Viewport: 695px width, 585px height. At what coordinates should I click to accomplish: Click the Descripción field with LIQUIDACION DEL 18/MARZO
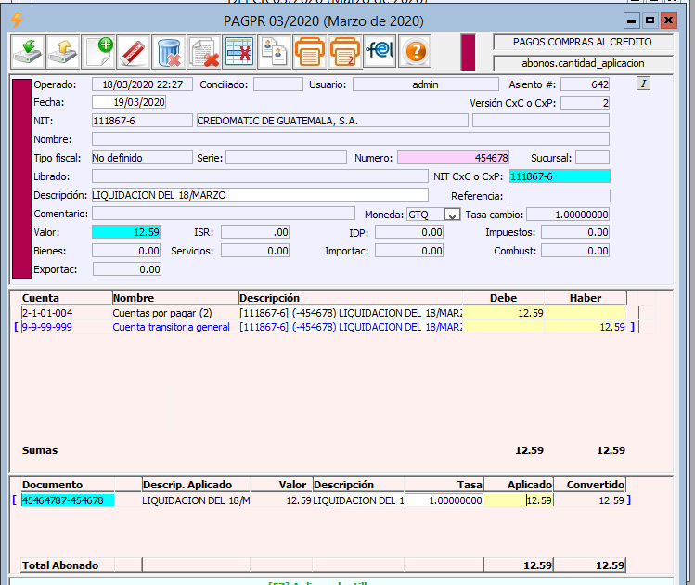[x=260, y=195]
